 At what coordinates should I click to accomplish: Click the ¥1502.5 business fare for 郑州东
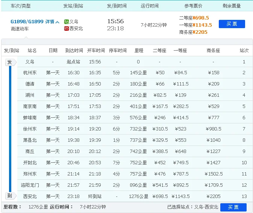[x=214, y=174]
